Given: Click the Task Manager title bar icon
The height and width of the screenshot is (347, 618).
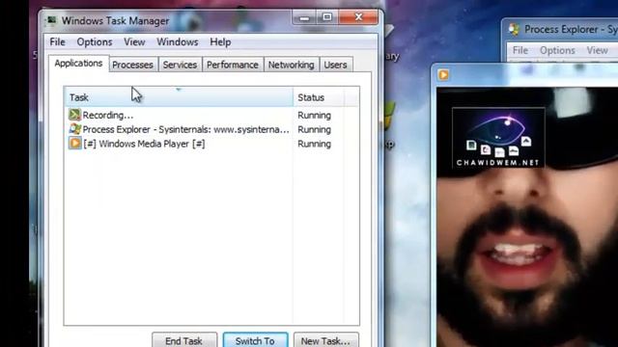Looking at the screenshot, I should coord(51,20).
